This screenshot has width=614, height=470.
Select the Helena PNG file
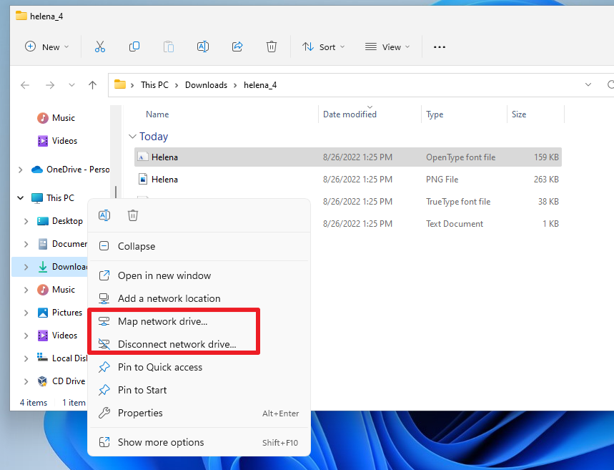click(x=164, y=179)
